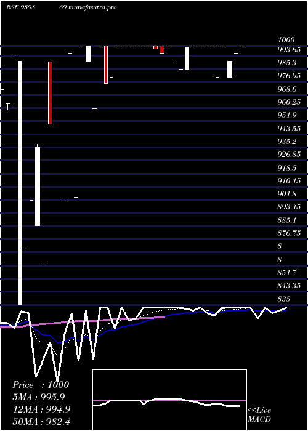Click the '<<Live MACD' label
This screenshot has width=308, height=431.
pyautogui.click(x=259, y=415)
